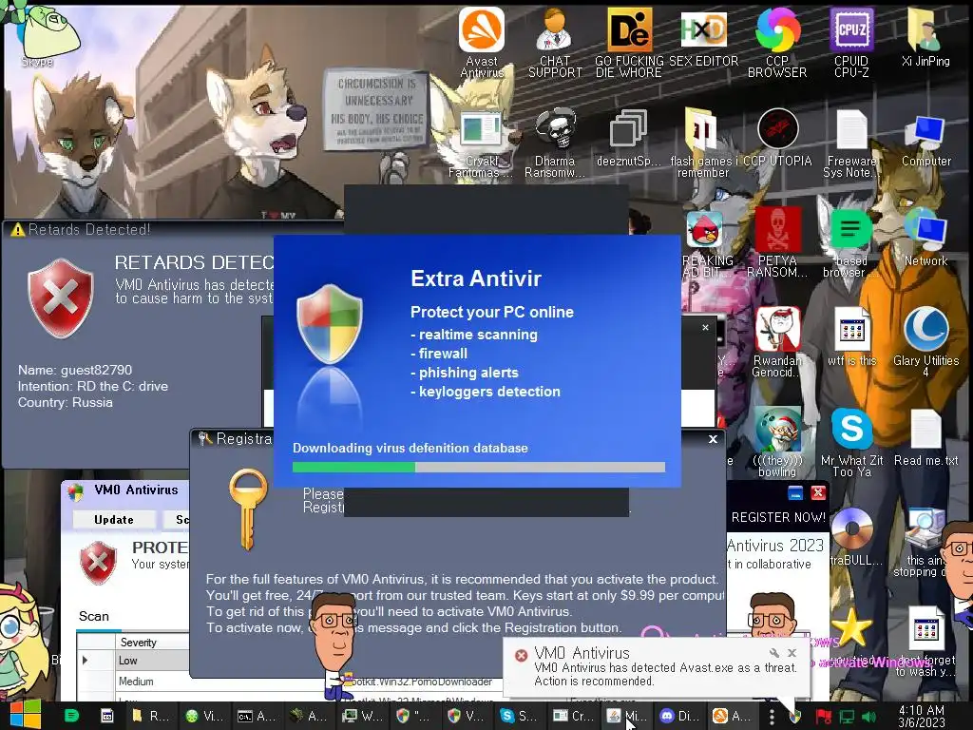Viewport: 973px width, 730px height.
Task: Open the CCP BROWSER desktop icon
Action: (777, 42)
